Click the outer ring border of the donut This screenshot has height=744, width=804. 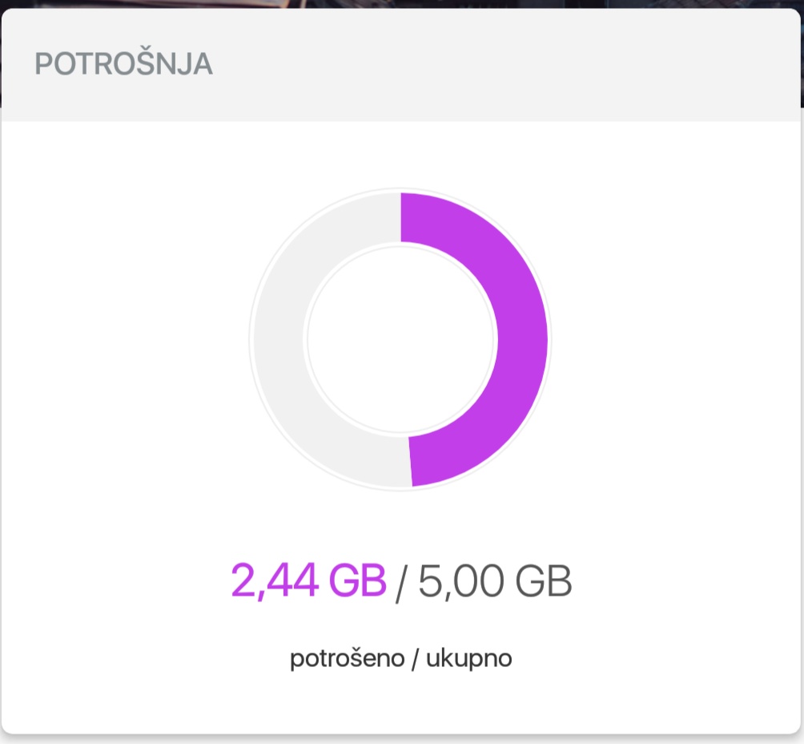[251, 339]
